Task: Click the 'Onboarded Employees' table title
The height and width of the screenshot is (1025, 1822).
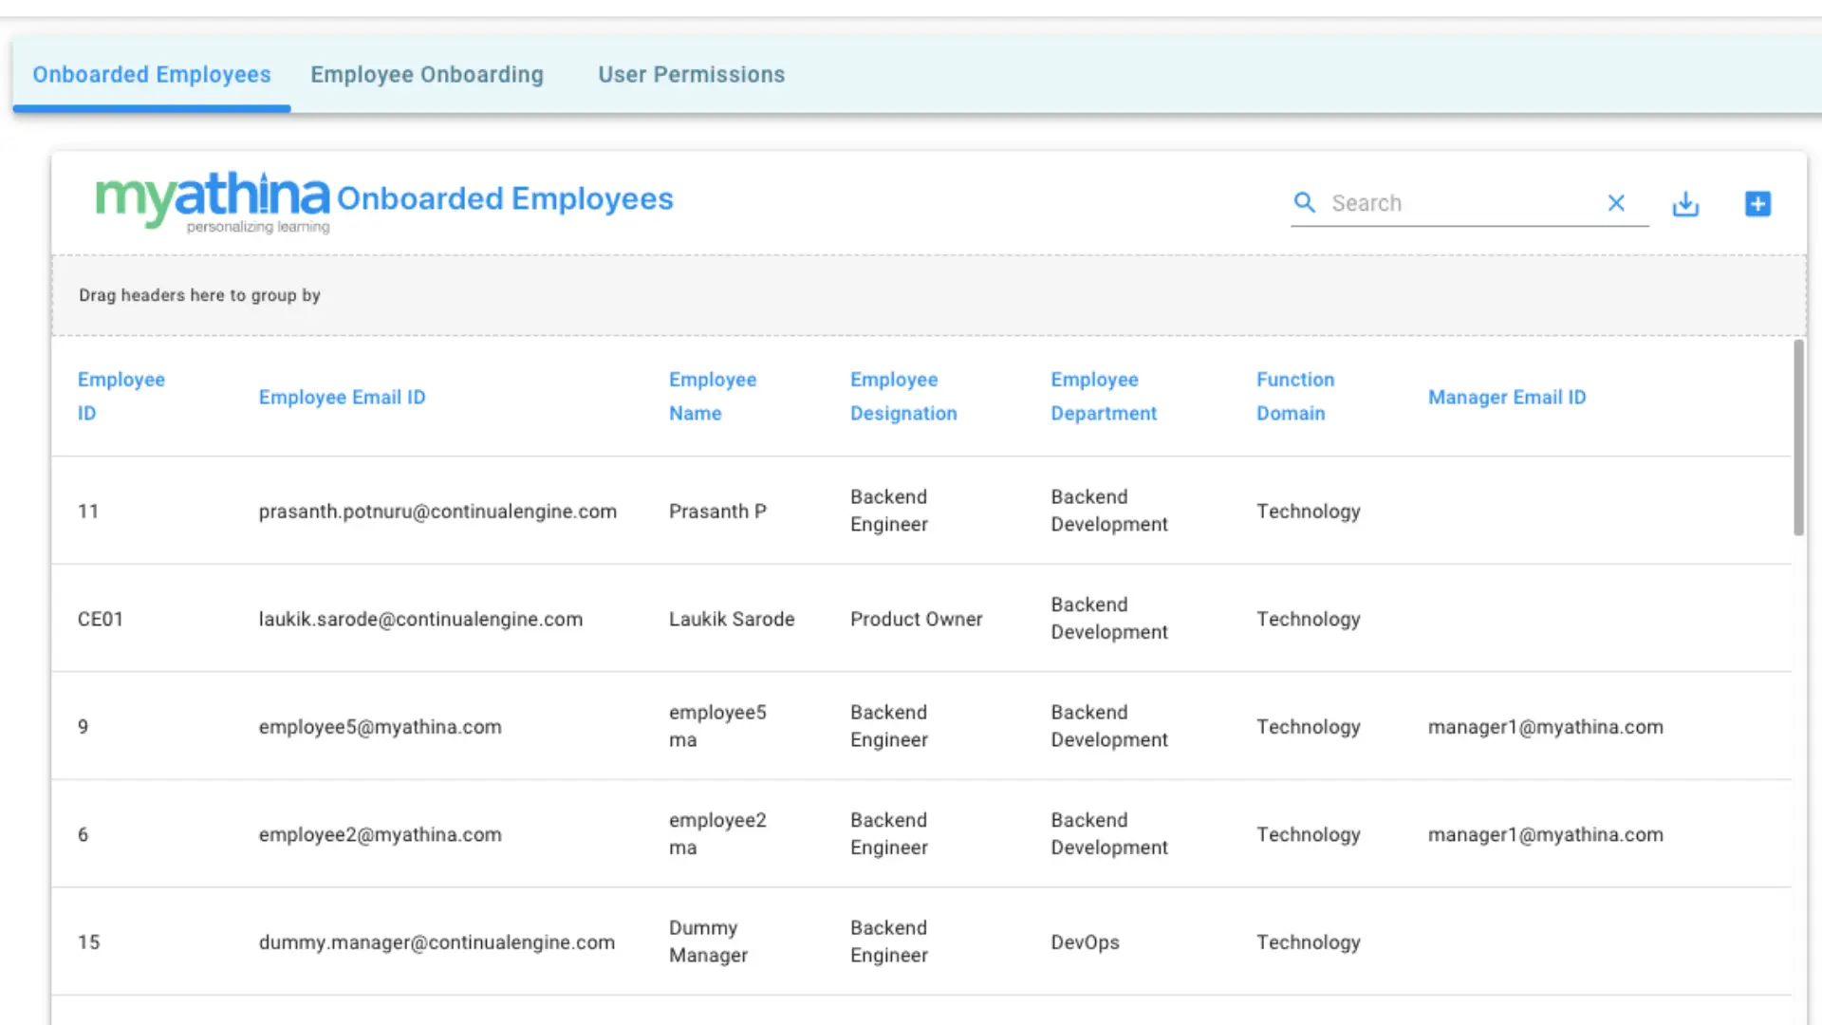Action: pos(505,198)
